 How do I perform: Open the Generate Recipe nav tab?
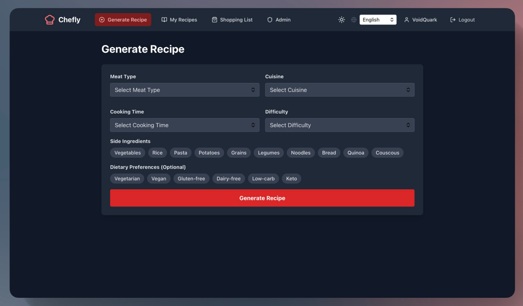click(x=123, y=20)
